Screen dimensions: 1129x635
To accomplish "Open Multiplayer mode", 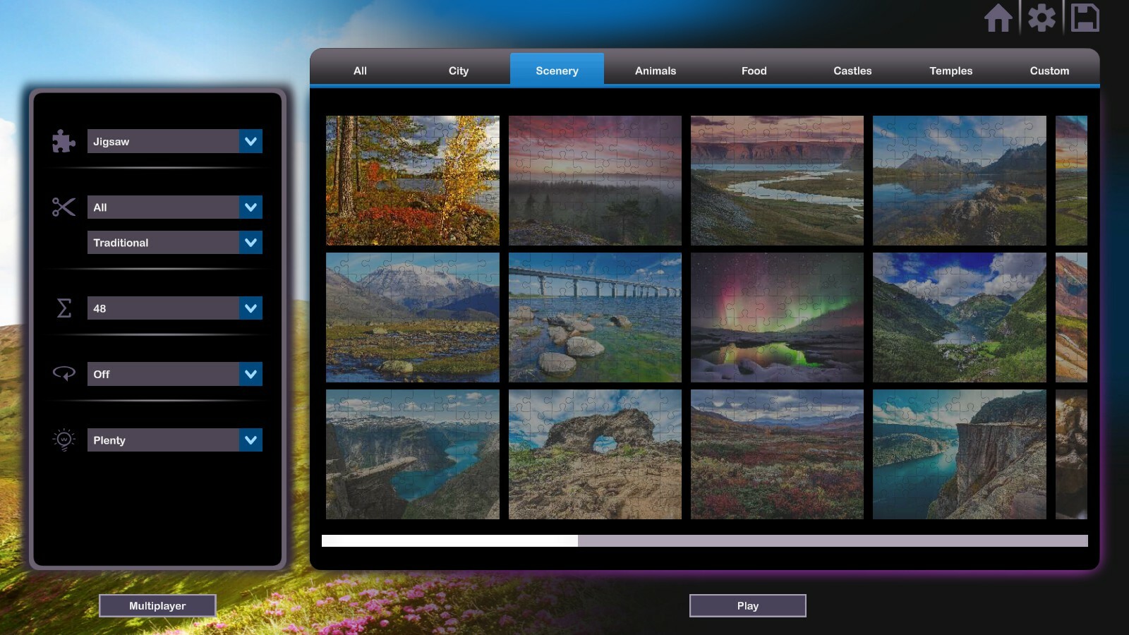I will pos(157,605).
